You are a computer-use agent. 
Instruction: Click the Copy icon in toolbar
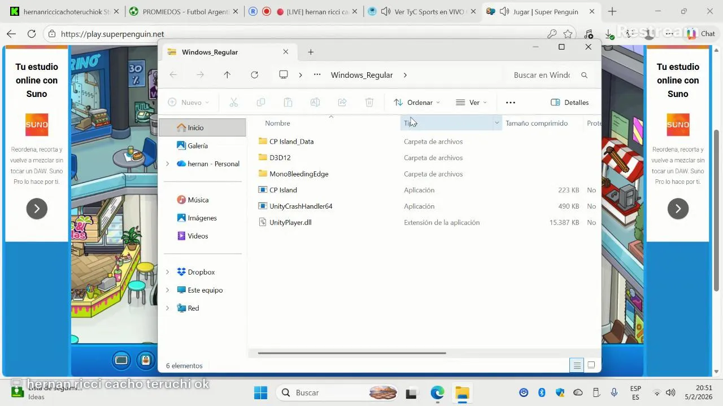260,102
